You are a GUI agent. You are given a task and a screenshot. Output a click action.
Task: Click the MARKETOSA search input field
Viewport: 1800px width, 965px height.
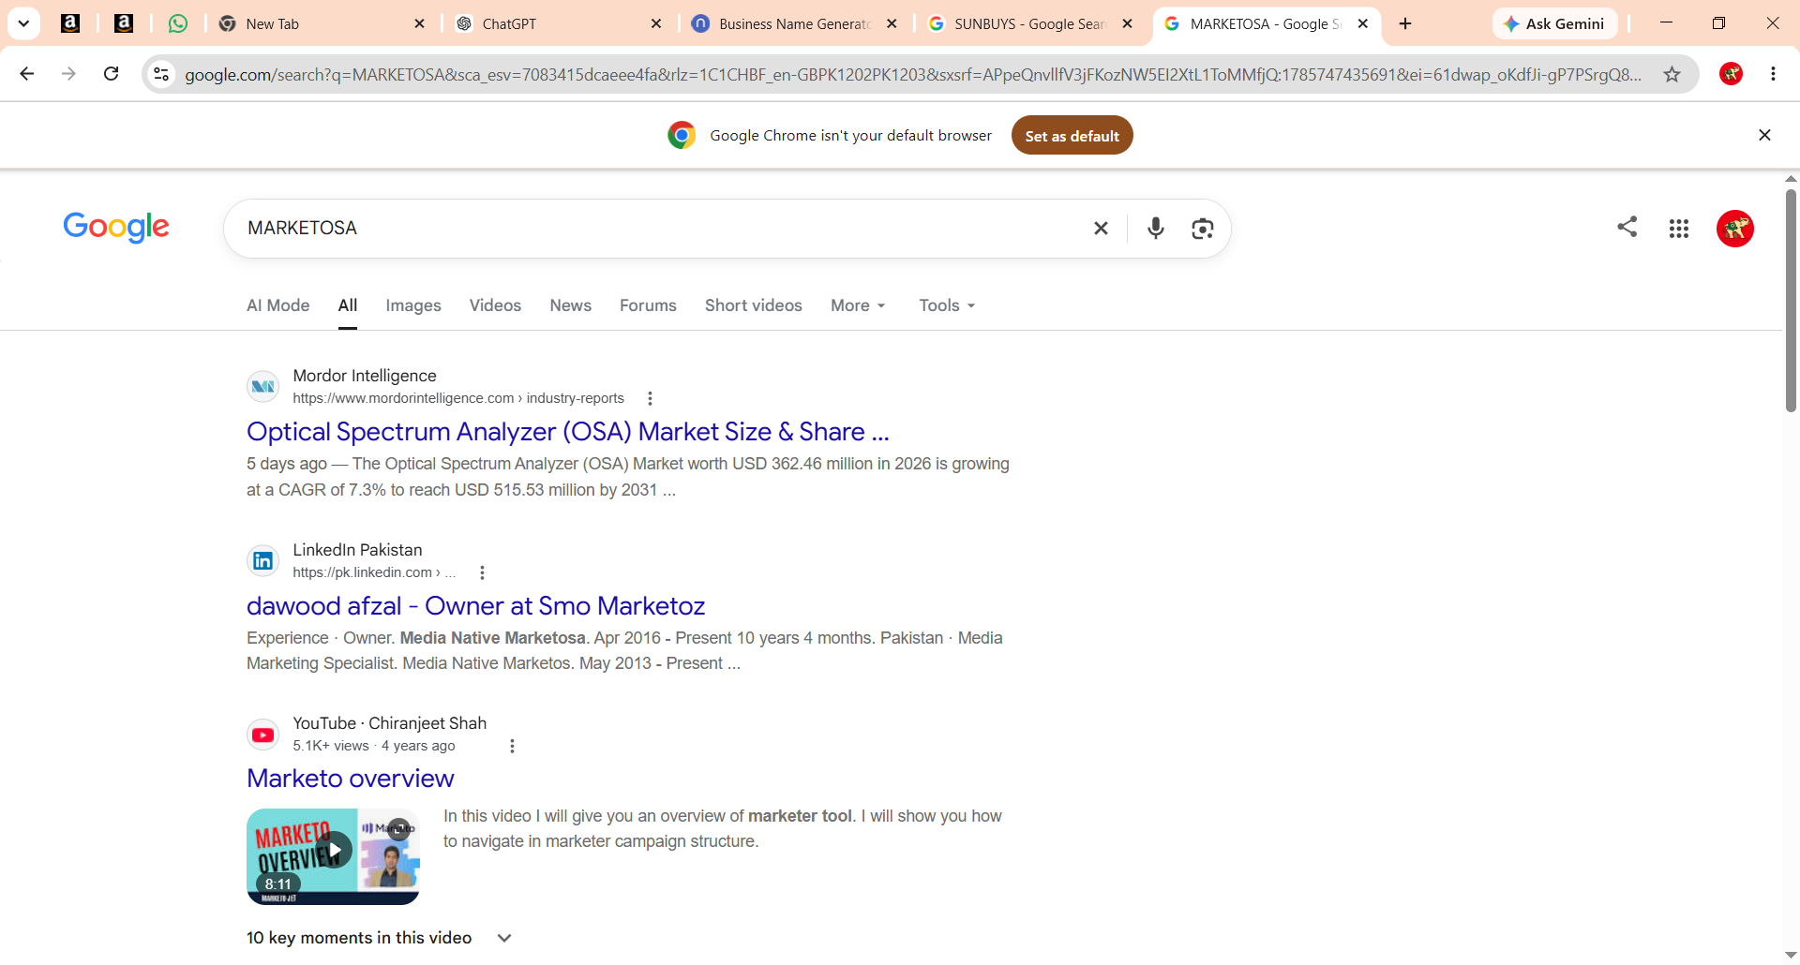click(x=656, y=228)
